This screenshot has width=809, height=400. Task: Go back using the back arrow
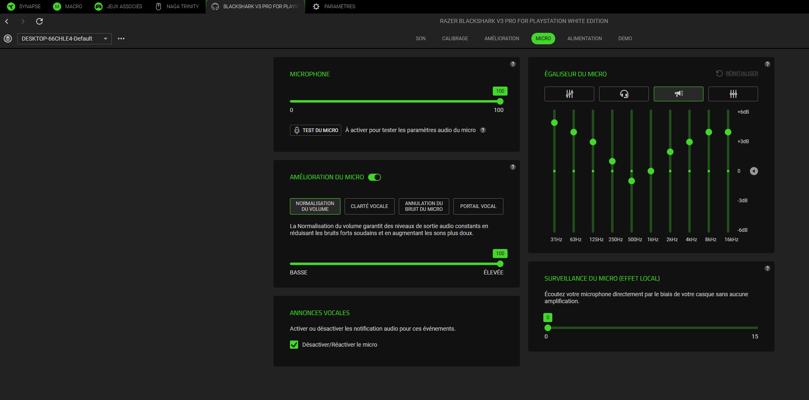(x=7, y=21)
